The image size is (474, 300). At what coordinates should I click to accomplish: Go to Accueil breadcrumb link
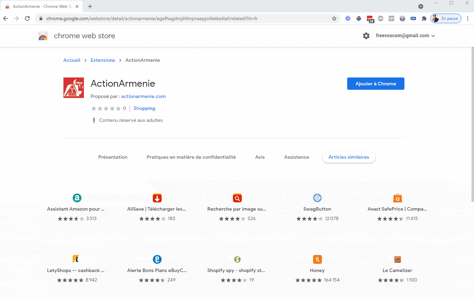click(x=72, y=60)
